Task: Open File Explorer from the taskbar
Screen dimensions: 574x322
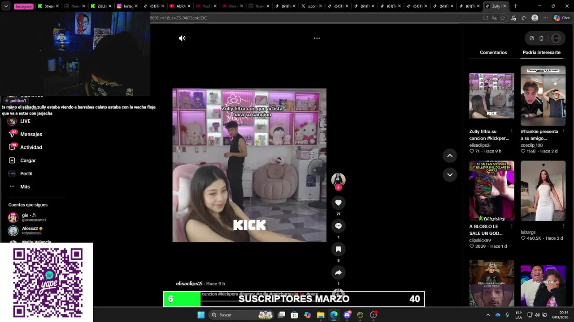Action: pos(321,315)
